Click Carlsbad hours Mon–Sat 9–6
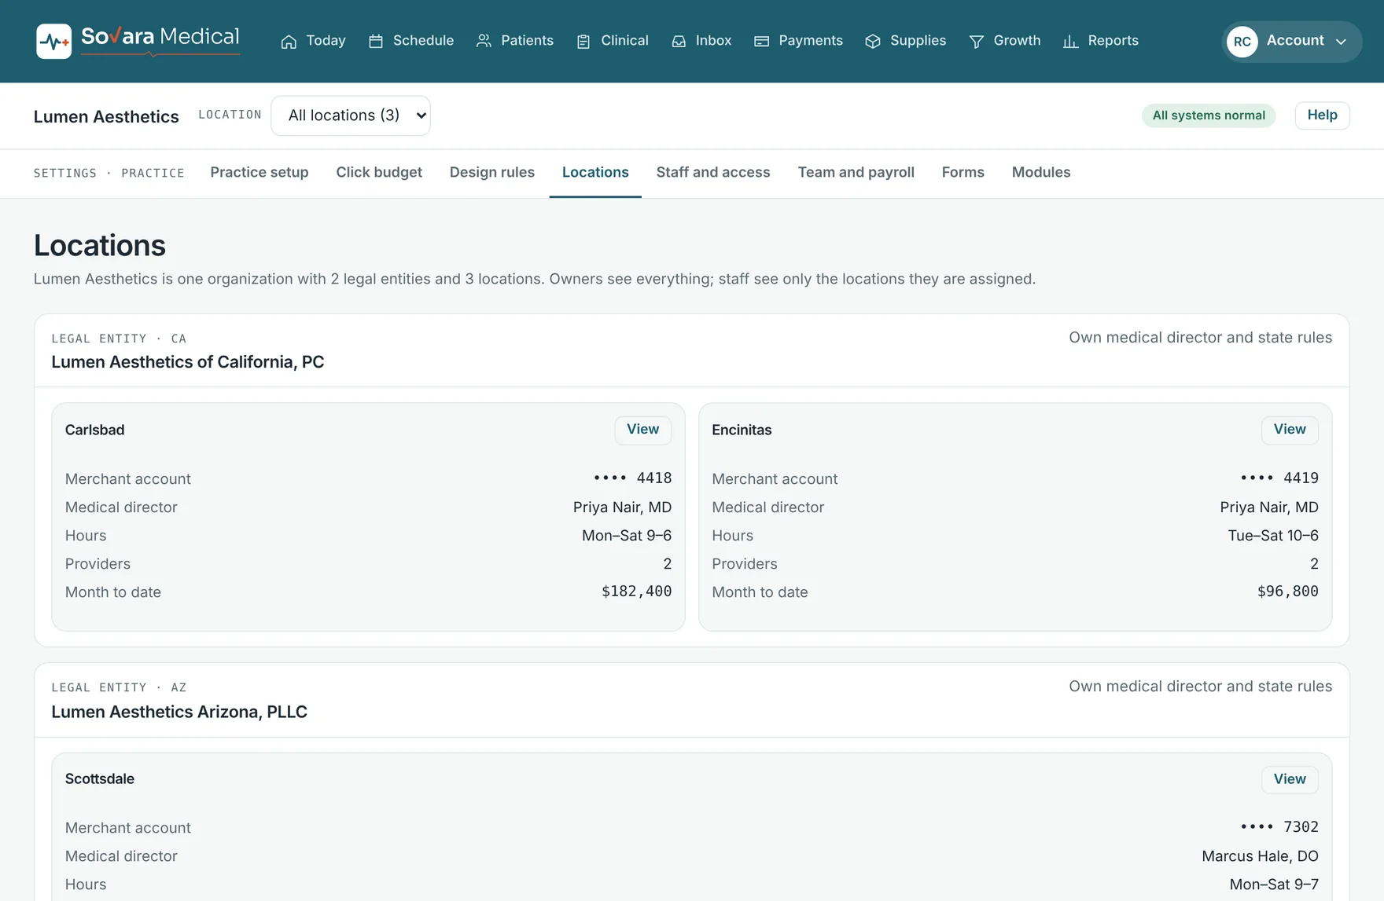This screenshot has width=1384, height=901. pyautogui.click(x=627, y=536)
